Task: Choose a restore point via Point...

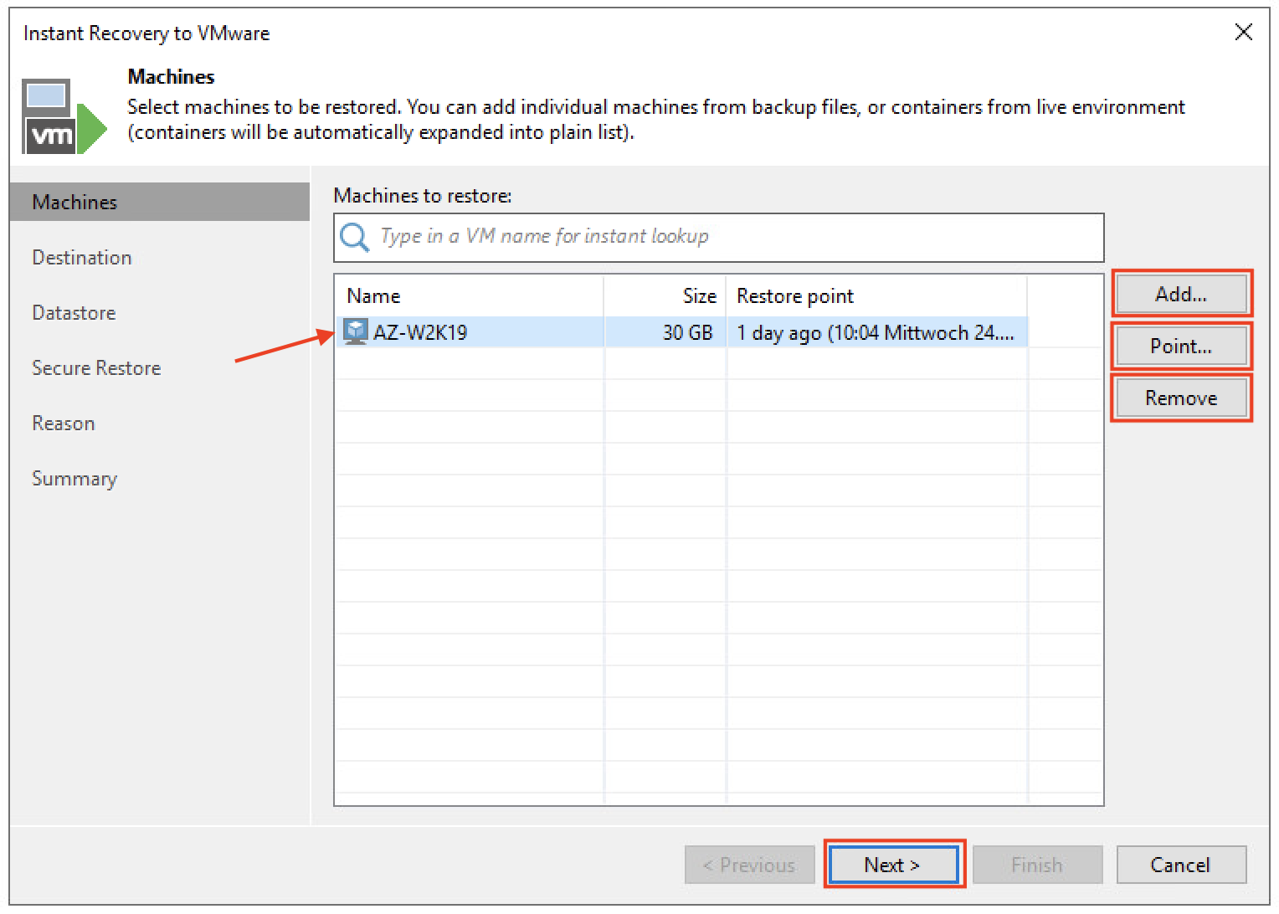Action: (1181, 346)
